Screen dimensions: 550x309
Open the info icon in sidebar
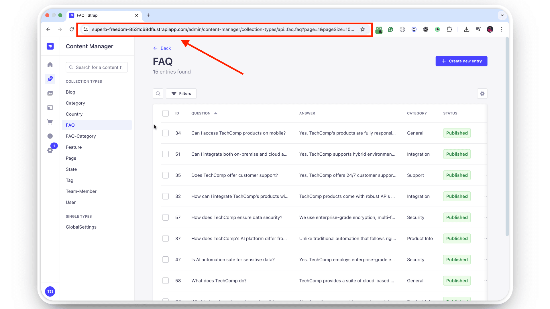click(50, 136)
